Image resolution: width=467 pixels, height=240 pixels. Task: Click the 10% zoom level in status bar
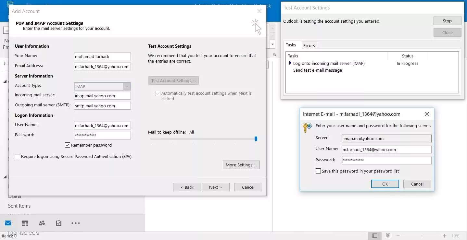[455, 236]
